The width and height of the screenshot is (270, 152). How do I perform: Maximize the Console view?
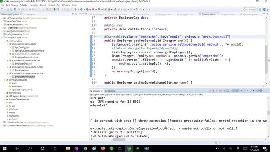coord(267,91)
